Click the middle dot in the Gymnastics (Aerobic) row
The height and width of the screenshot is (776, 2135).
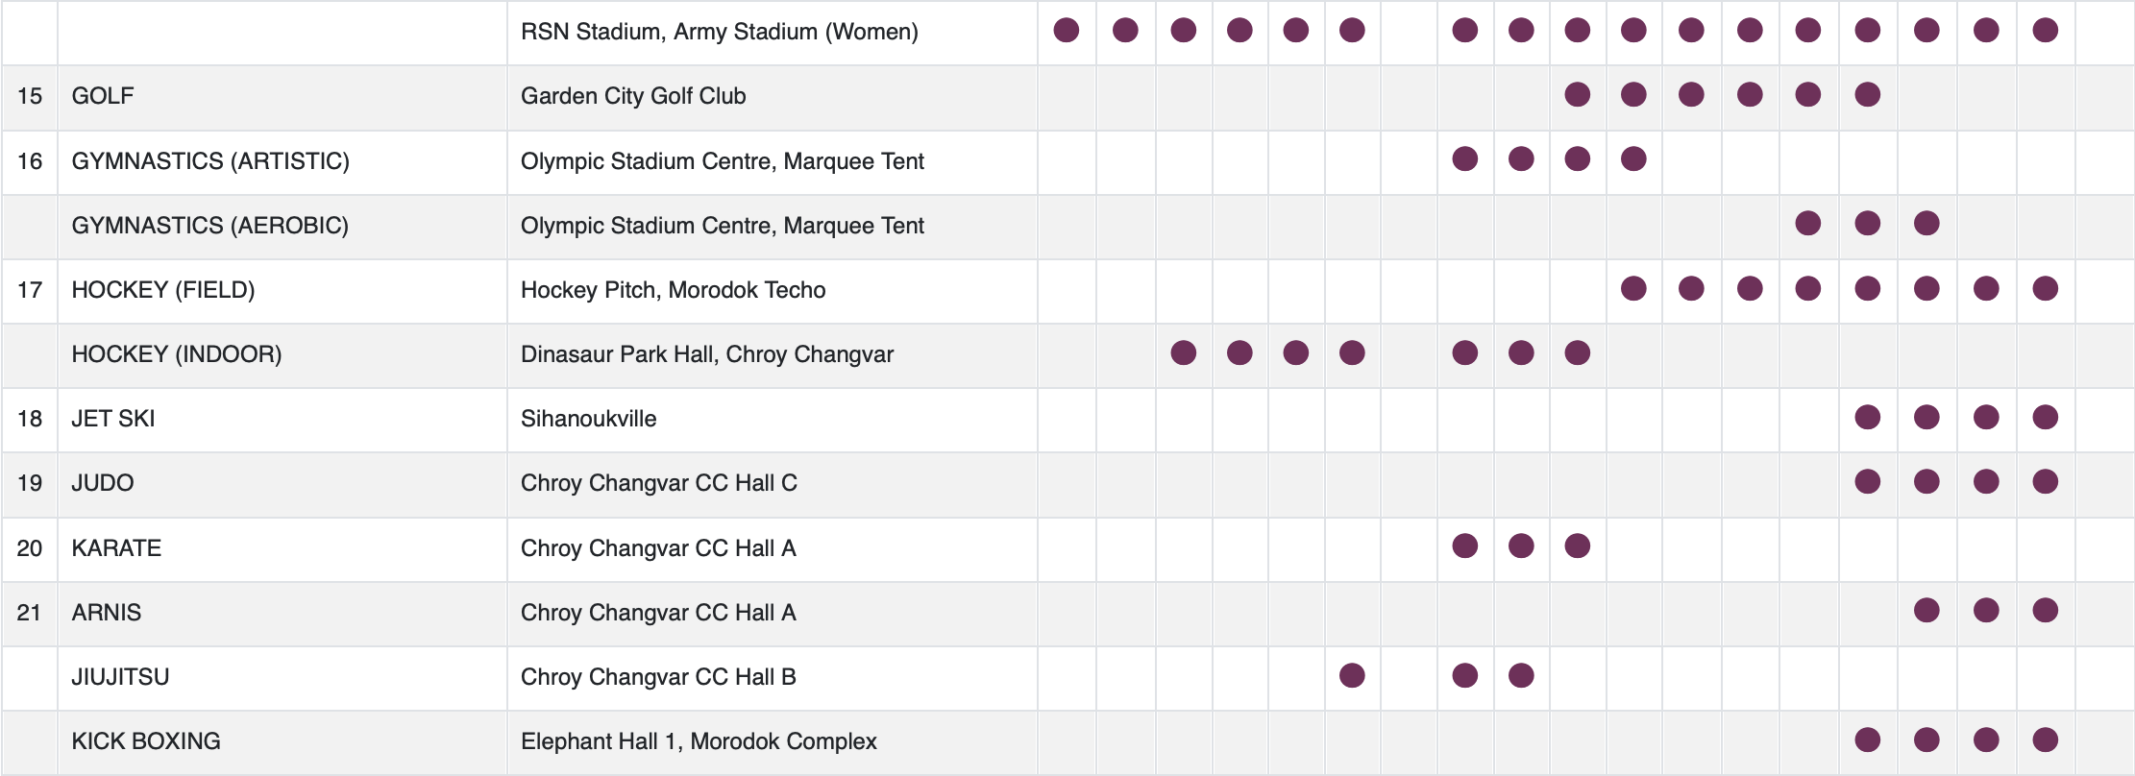tap(1867, 224)
